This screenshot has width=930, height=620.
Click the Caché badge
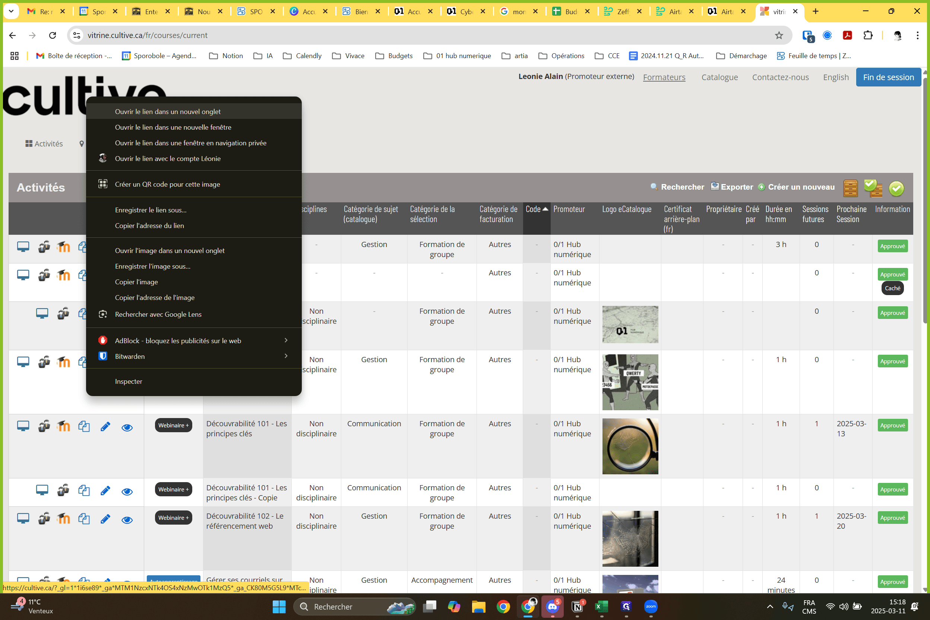click(892, 288)
